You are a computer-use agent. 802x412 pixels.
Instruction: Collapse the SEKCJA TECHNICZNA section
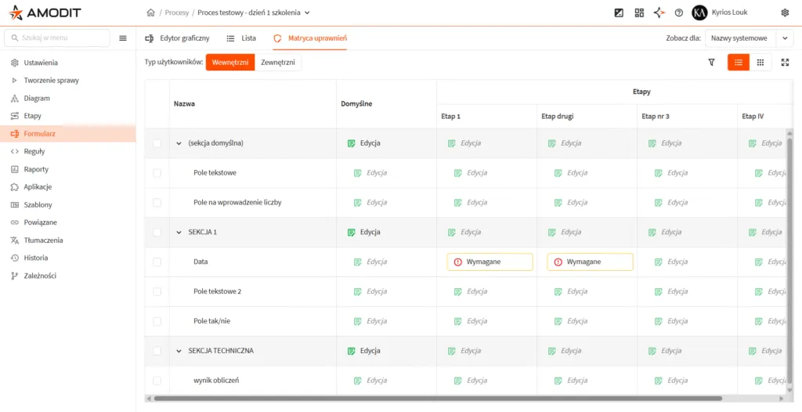(179, 351)
